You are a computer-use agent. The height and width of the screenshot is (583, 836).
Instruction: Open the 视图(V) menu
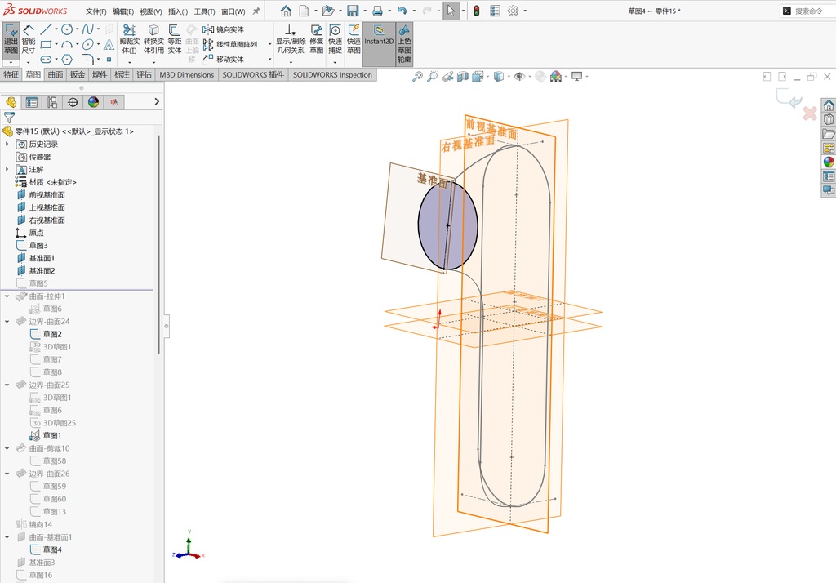[151, 11]
